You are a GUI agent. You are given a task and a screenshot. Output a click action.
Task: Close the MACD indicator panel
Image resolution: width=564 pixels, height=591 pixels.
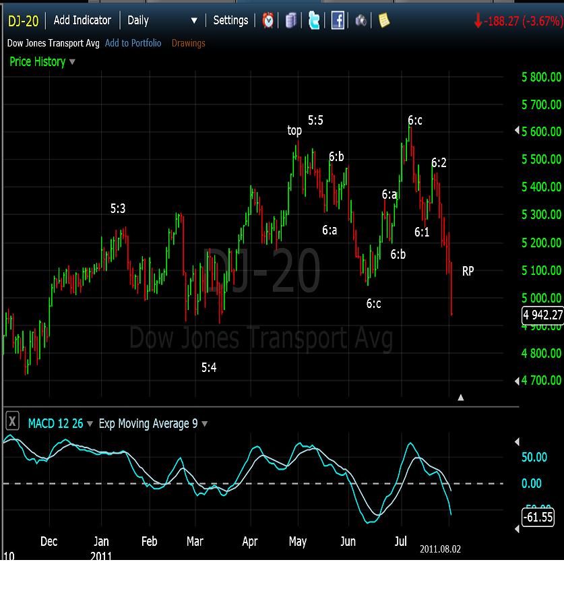tap(12, 421)
